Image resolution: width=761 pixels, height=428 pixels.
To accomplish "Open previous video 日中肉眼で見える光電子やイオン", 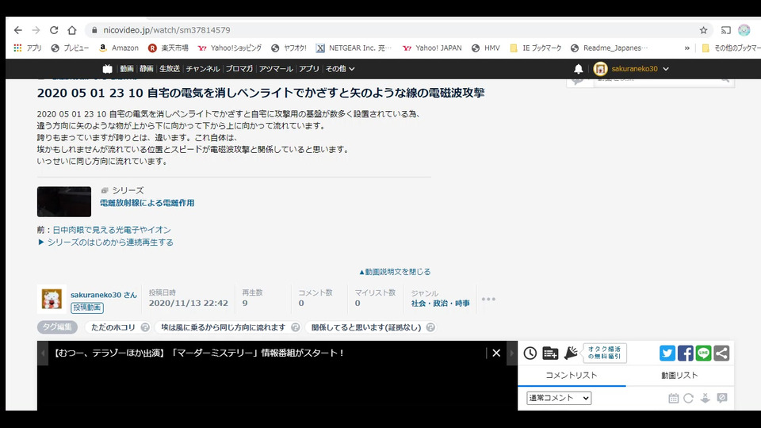I will [112, 230].
